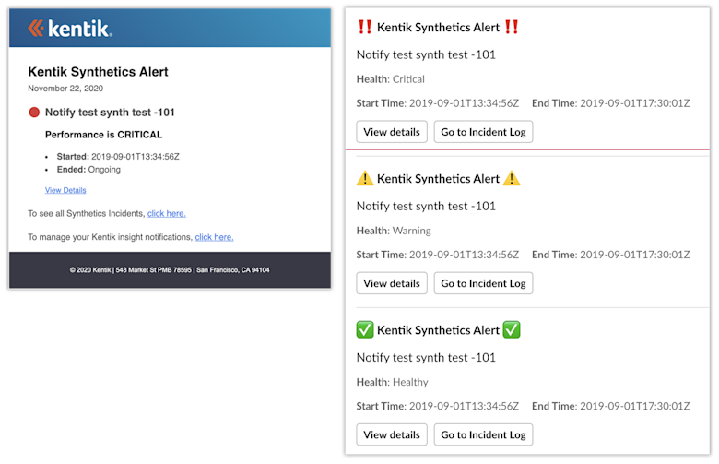Open the View Details link in the email
Image resolution: width=719 pixels, height=464 pixels.
tap(65, 190)
